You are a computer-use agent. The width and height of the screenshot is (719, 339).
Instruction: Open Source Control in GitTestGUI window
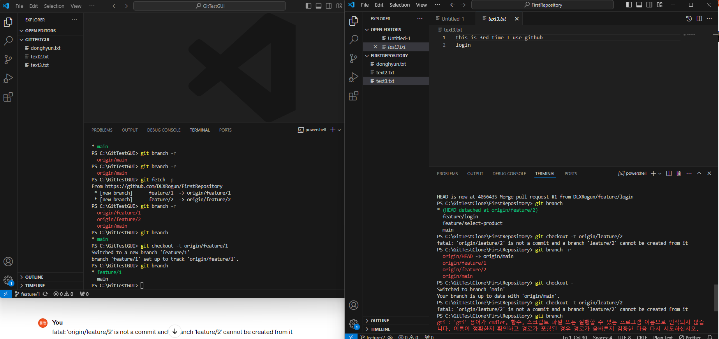[x=8, y=59]
